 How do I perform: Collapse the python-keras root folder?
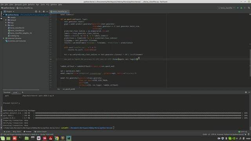(4, 15)
